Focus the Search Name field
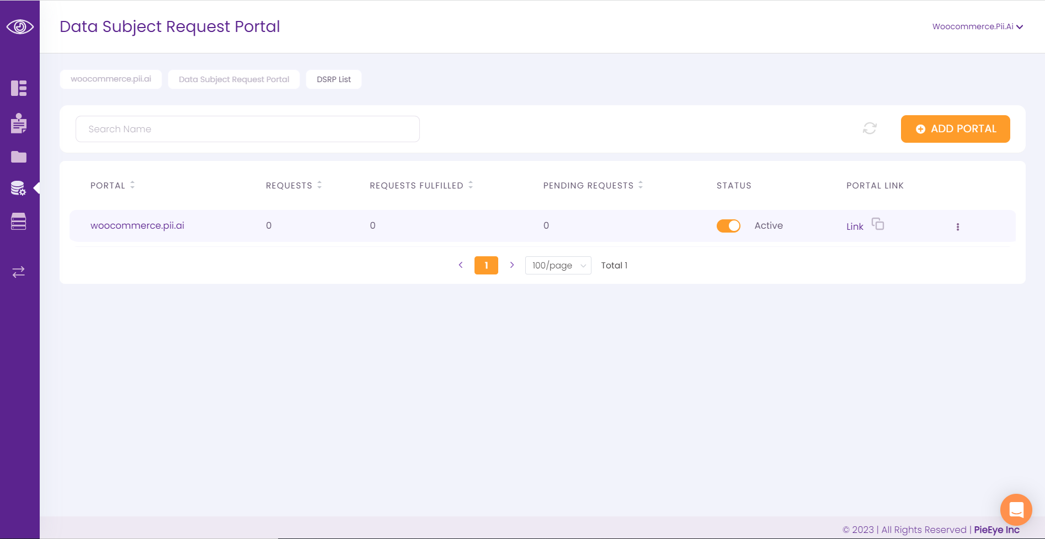The height and width of the screenshot is (539, 1045). pos(248,129)
